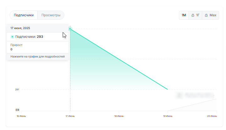The width and height of the screenshot is (226, 130).
Task: Select the 19 Июнь axis label
Action: [x=167, y=116]
